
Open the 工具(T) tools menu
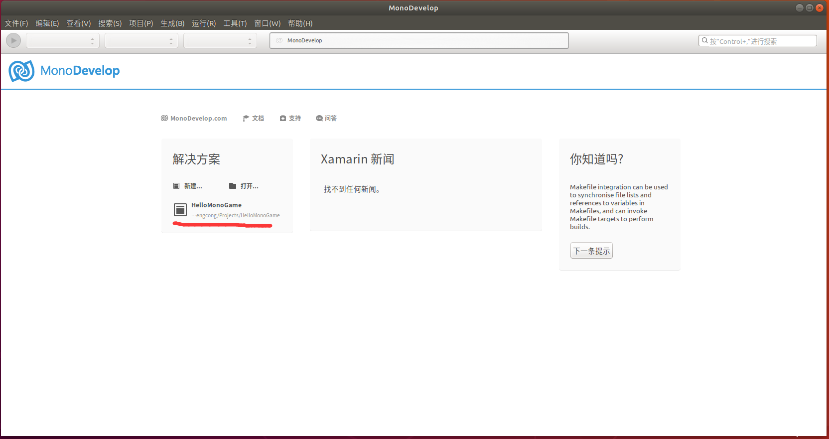(x=235, y=23)
